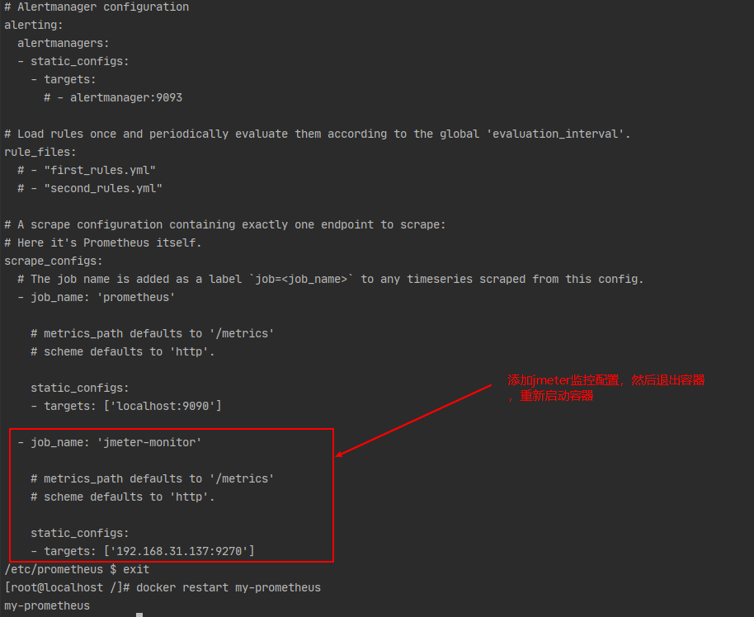754x617 pixels.
Task: Click the '# A scrape configuration' comment line
Action: click(x=225, y=224)
